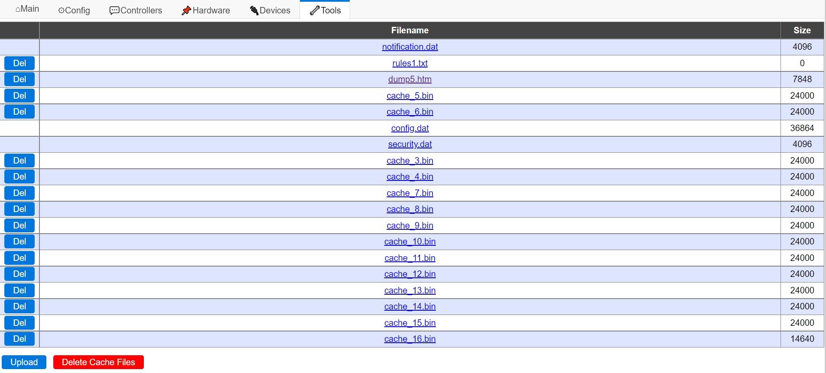This screenshot has width=826, height=373.
Task: Download cache_5.bin file
Action: [410, 96]
